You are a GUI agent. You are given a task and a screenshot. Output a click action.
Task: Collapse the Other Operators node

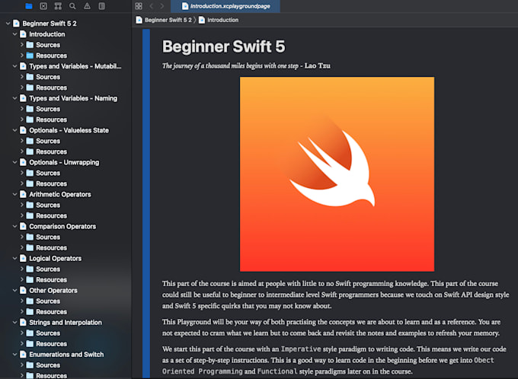(x=14, y=290)
